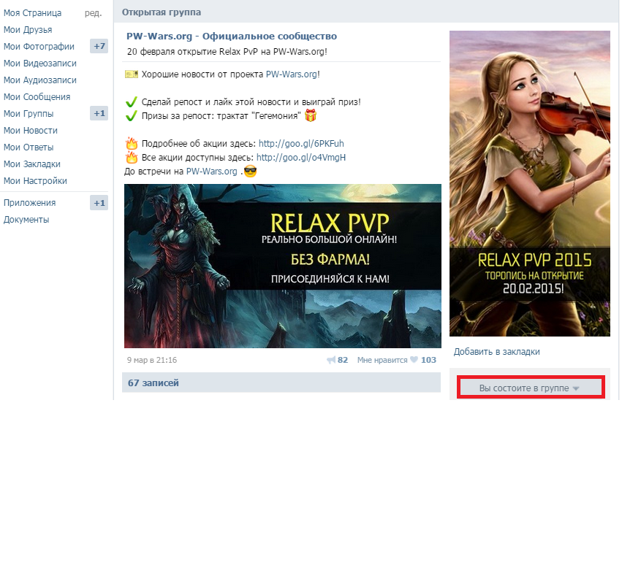Open the goo.gl/o4VmgH link
Screen dimensions: 622x584
click(301, 157)
